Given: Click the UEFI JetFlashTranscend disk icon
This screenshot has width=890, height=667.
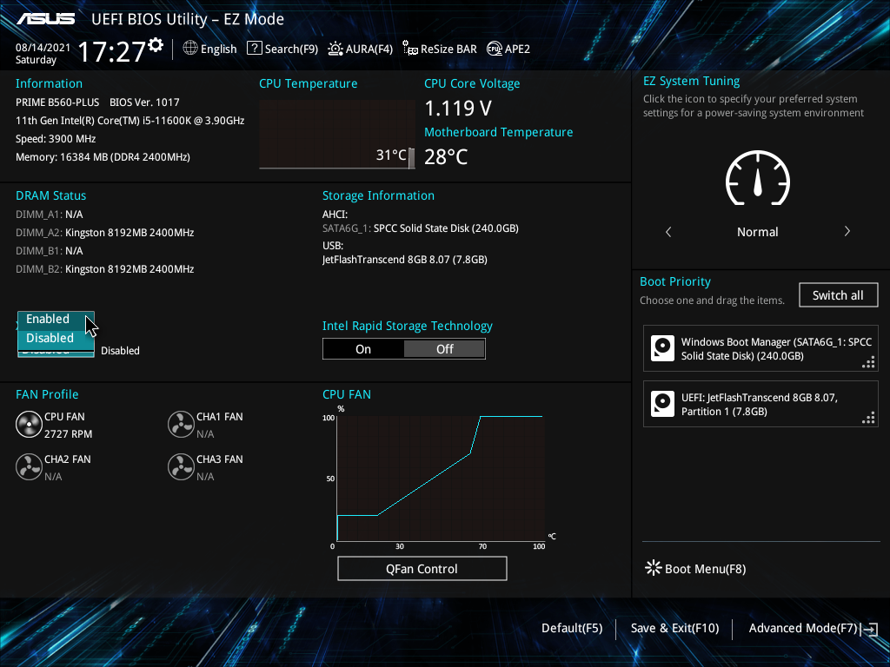Looking at the screenshot, I should point(662,404).
